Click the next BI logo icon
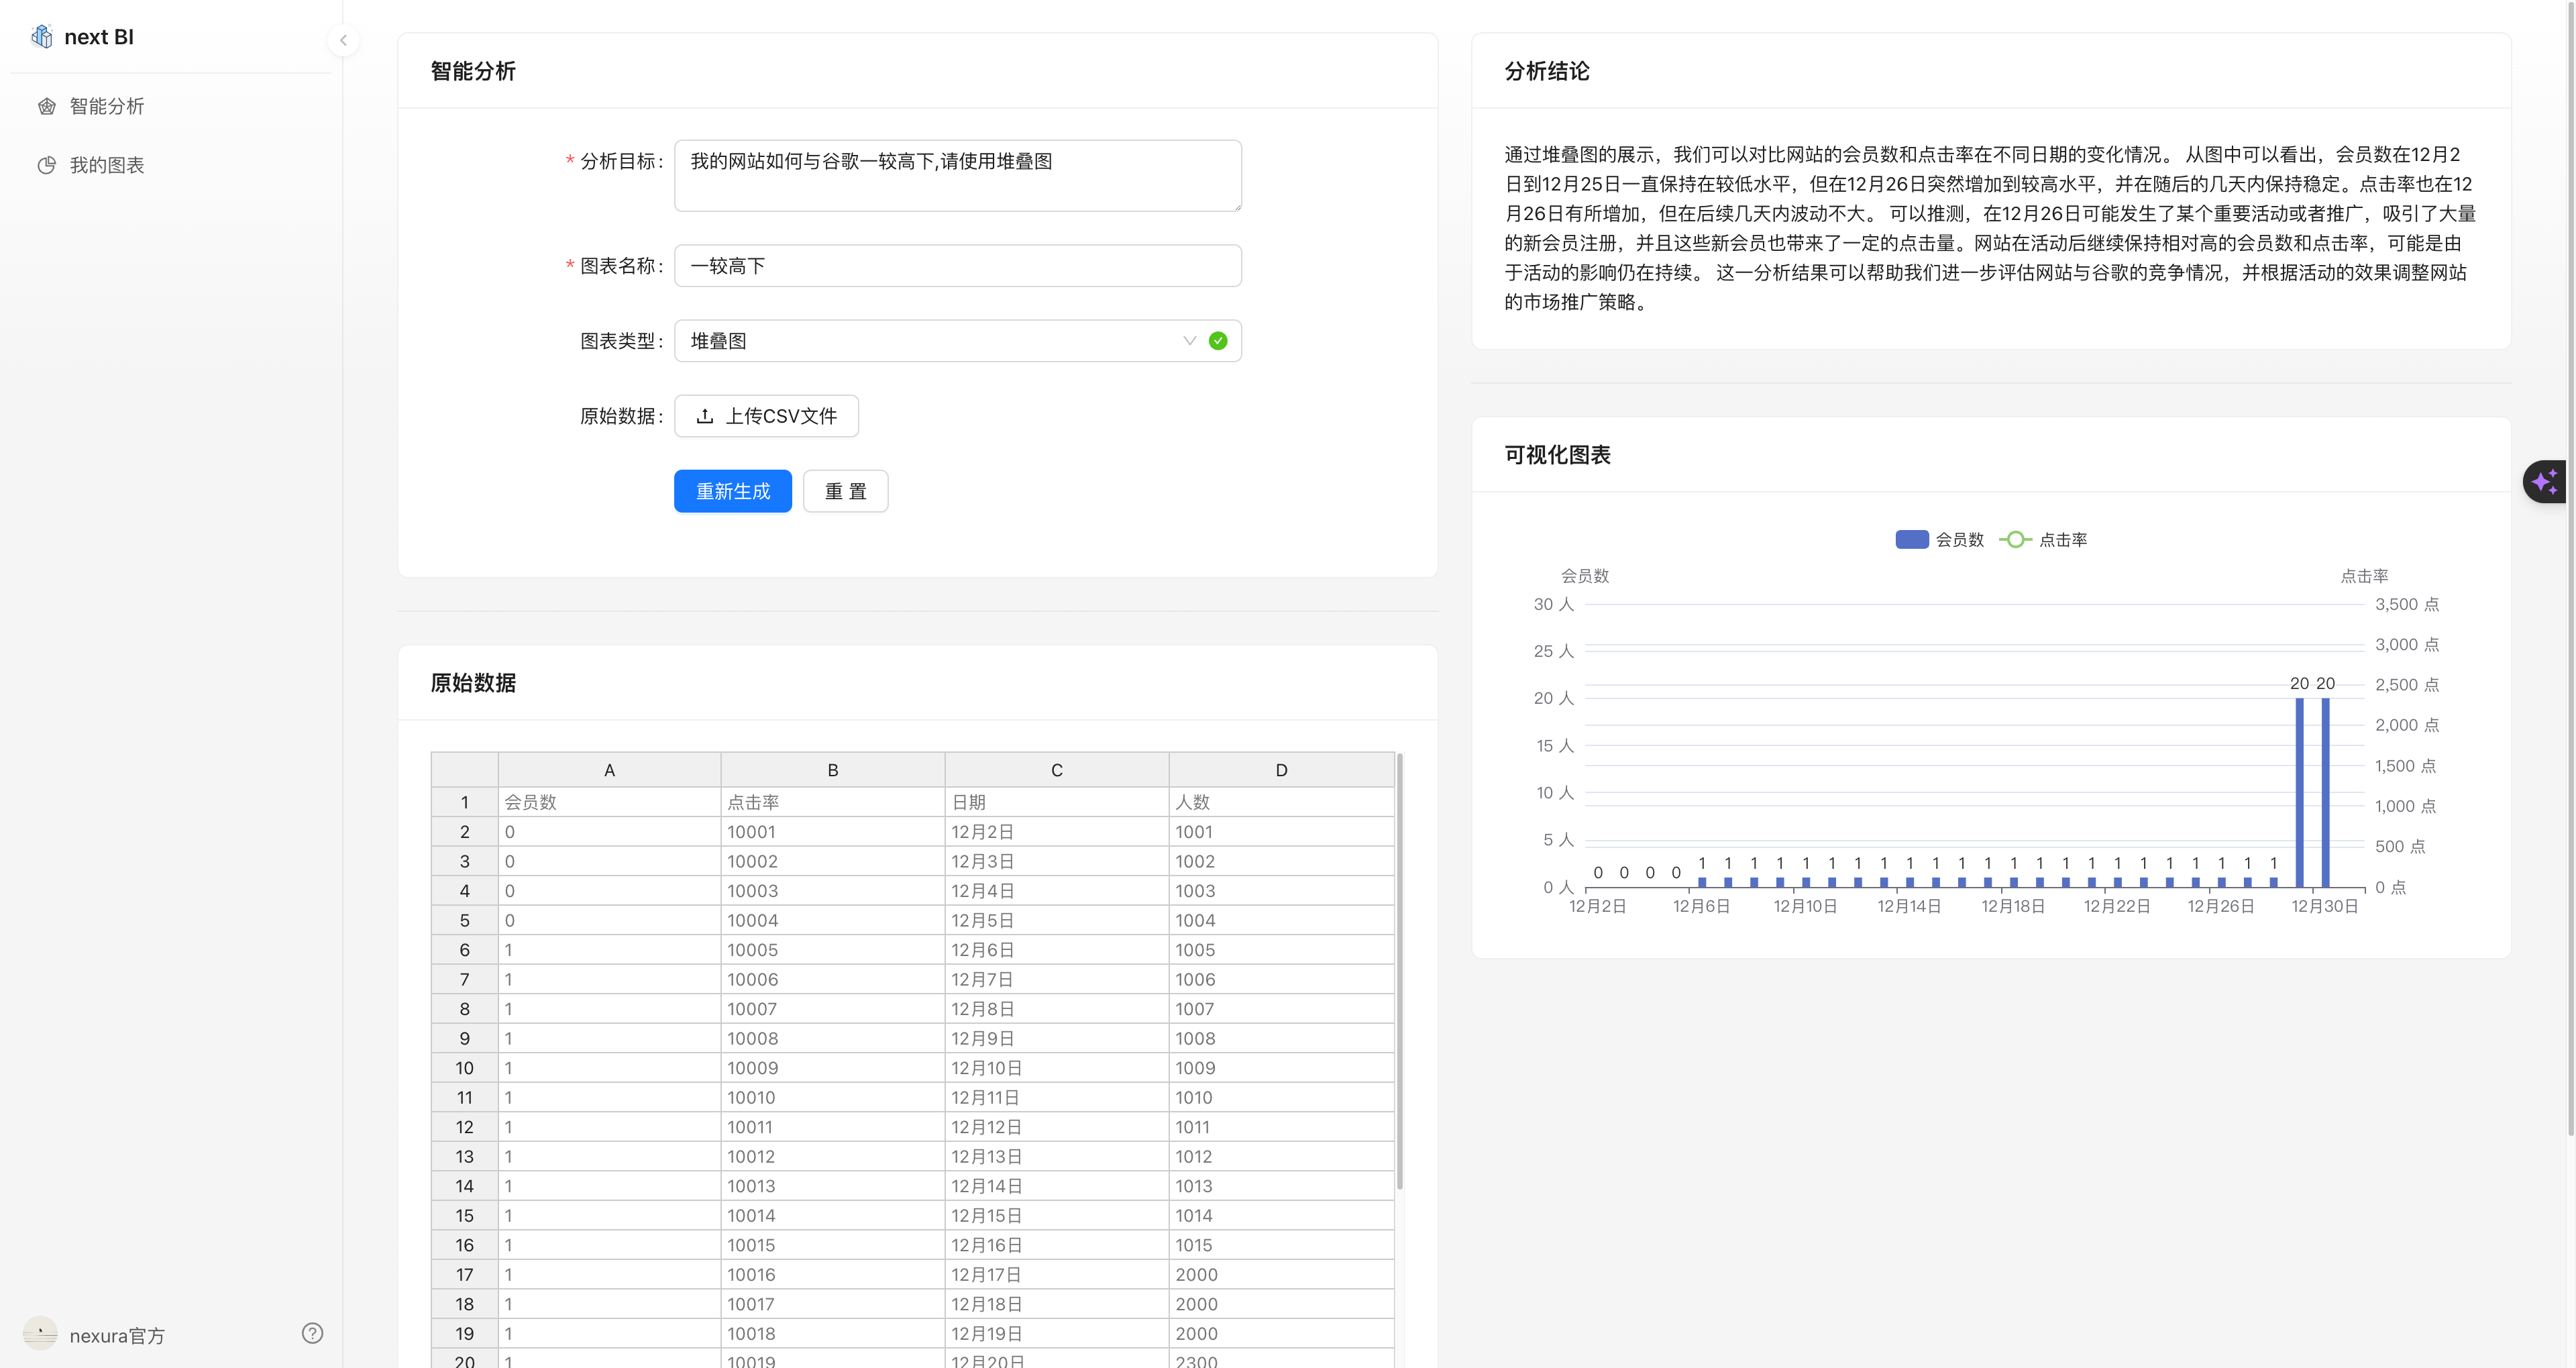Image resolution: width=2576 pixels, height=1368 pixels. pos(41,37)
